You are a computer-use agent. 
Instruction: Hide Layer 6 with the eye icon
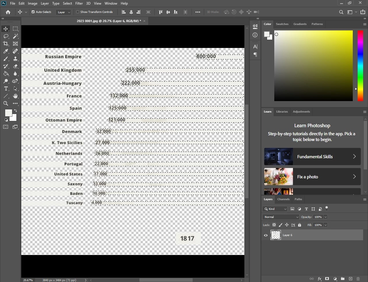[x=266, y=235]
